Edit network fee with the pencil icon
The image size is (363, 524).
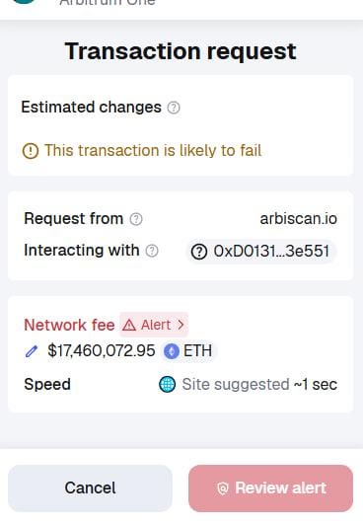pos(32,351)
